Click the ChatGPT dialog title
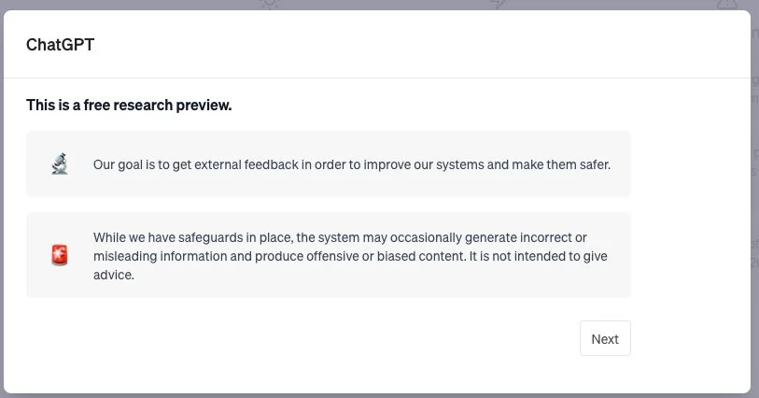This screenshot has height=398, width=759. point(60,45)
